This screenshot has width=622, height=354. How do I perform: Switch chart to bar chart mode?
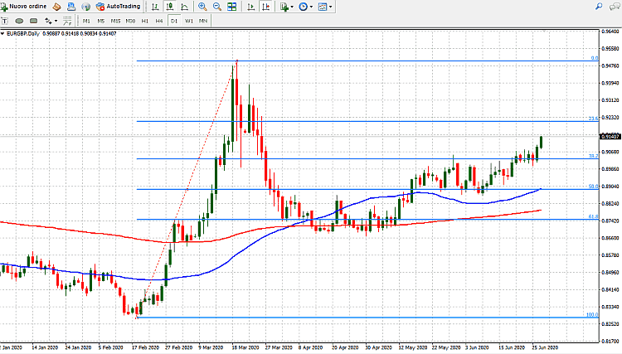point(155,6)
